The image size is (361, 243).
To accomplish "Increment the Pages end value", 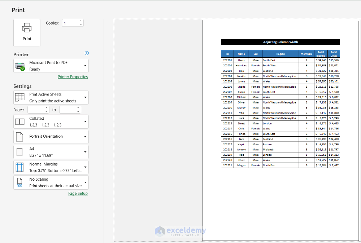I will [78, 108].
